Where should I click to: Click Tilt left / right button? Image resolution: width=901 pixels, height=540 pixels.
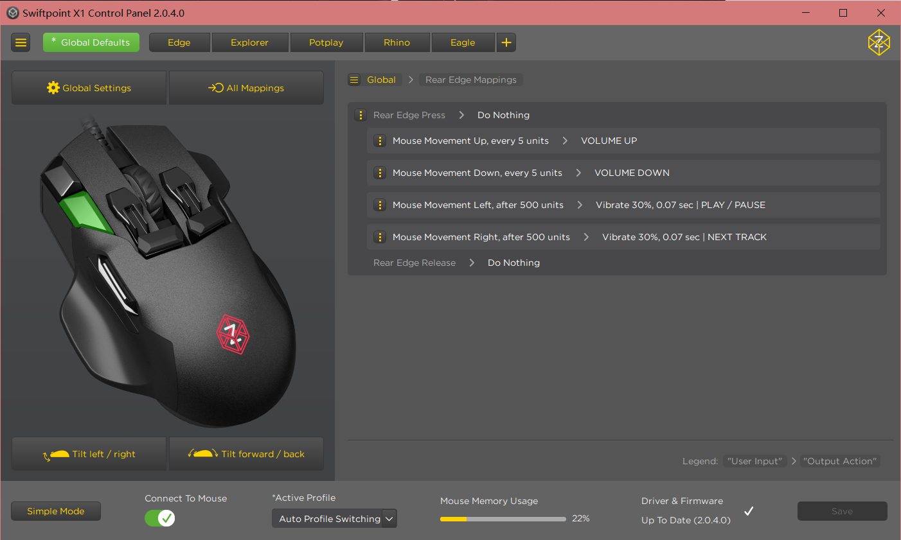click(89, 454)
